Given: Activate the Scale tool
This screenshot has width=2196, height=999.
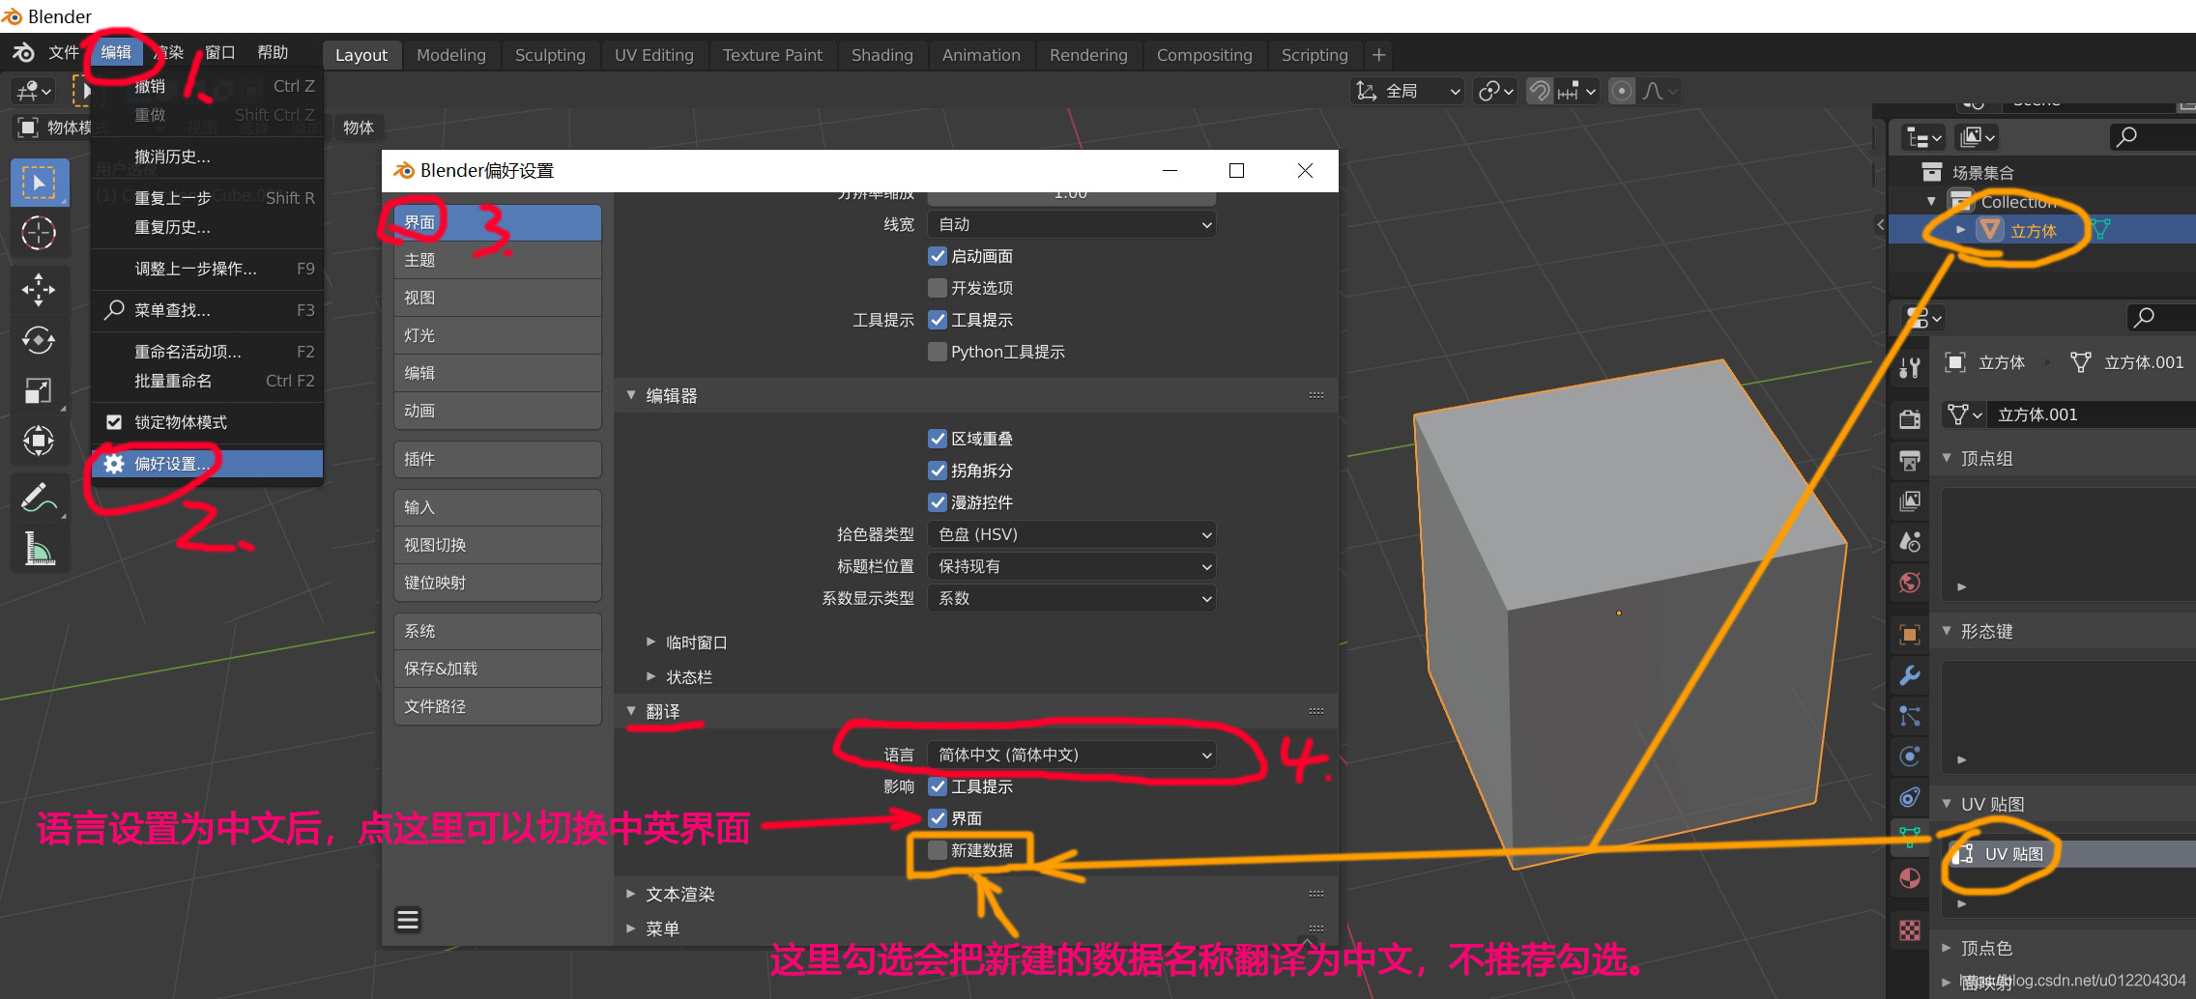Looking at the screenshot, I should click(x=40, y=390).
